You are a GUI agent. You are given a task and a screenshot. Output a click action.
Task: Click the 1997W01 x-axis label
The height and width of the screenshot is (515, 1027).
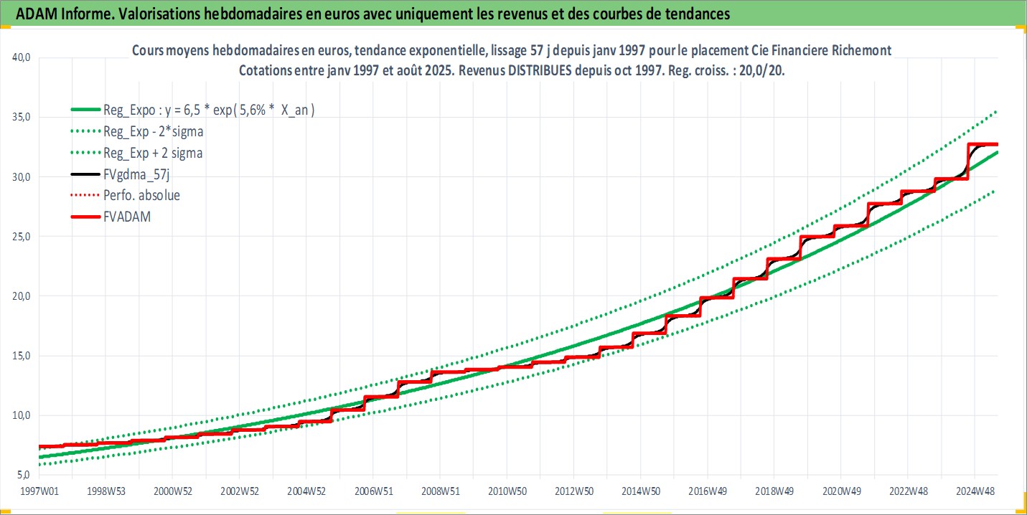tap(39, 491)
